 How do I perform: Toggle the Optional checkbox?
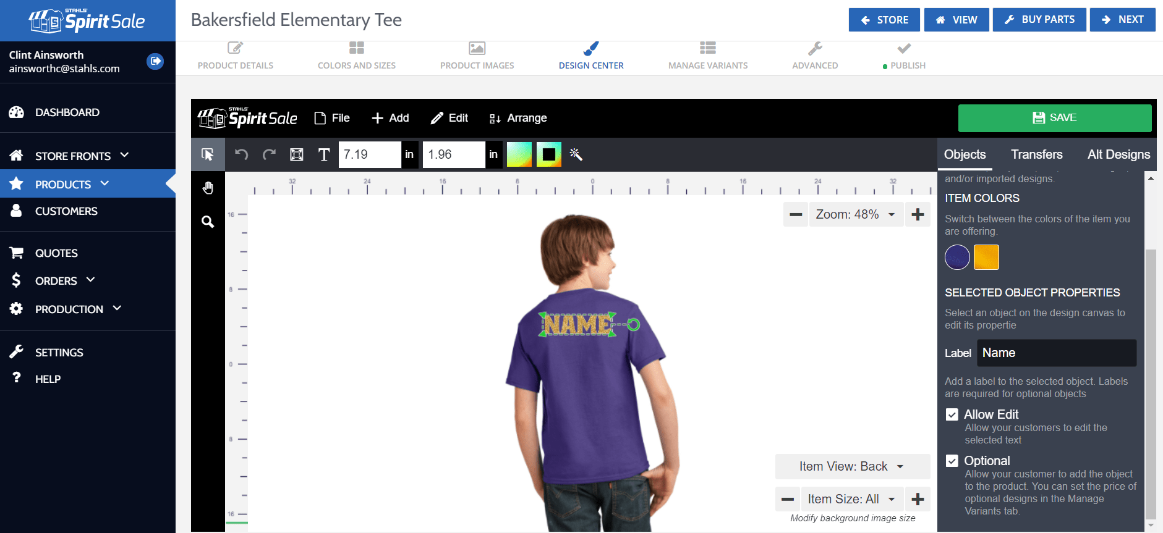coord(952,461)
